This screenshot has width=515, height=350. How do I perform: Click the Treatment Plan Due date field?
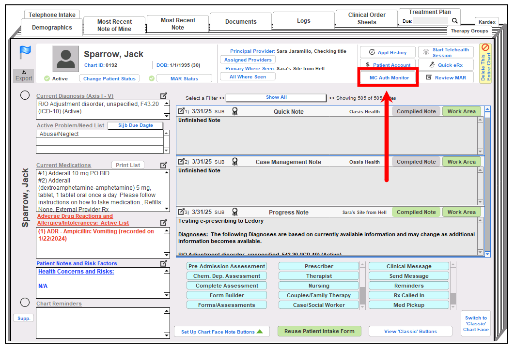431,21
